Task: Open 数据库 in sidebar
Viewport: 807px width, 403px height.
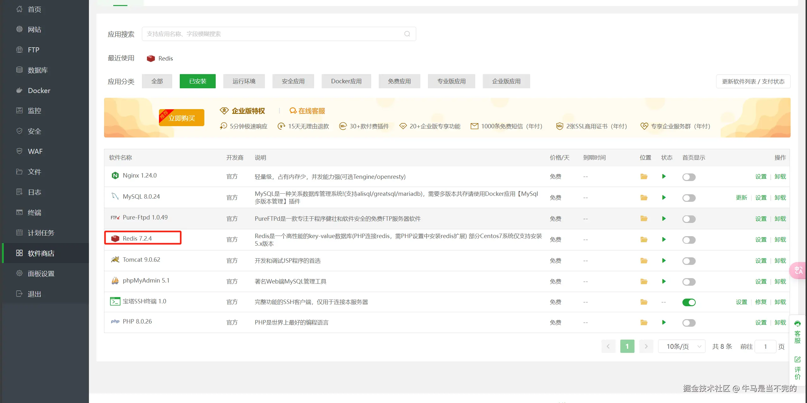Action: pyautogui.click(x=45, y=70)
